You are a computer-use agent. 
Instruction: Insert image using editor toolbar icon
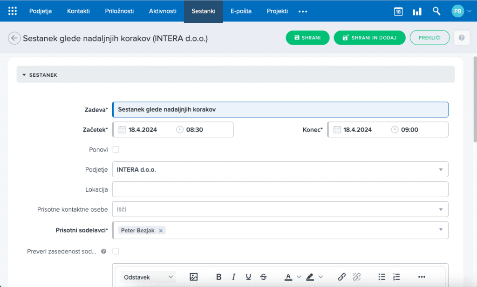[194, 277]
